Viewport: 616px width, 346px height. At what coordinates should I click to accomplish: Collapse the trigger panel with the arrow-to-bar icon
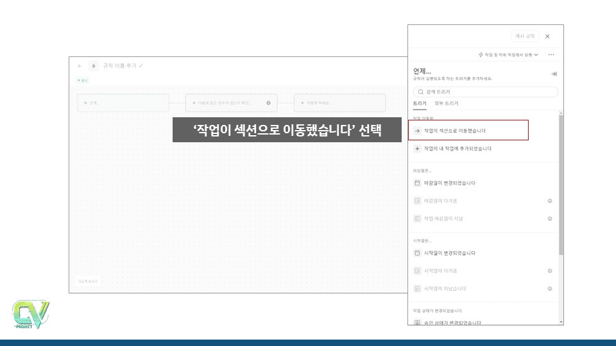[554, 74]
